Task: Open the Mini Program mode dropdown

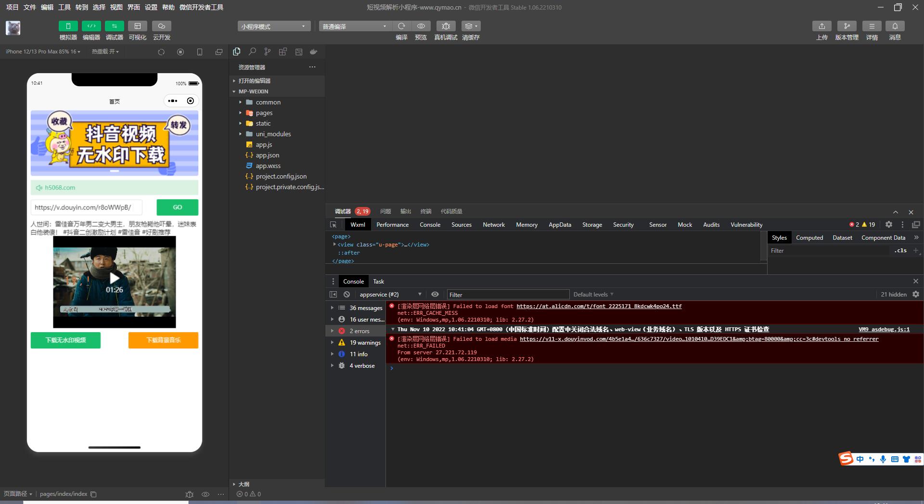Action: [273, 26]
